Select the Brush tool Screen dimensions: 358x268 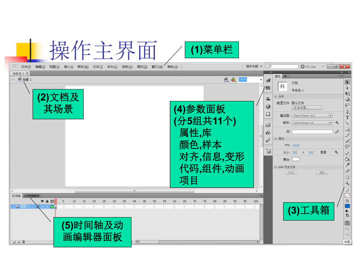(x=347, y=141)
